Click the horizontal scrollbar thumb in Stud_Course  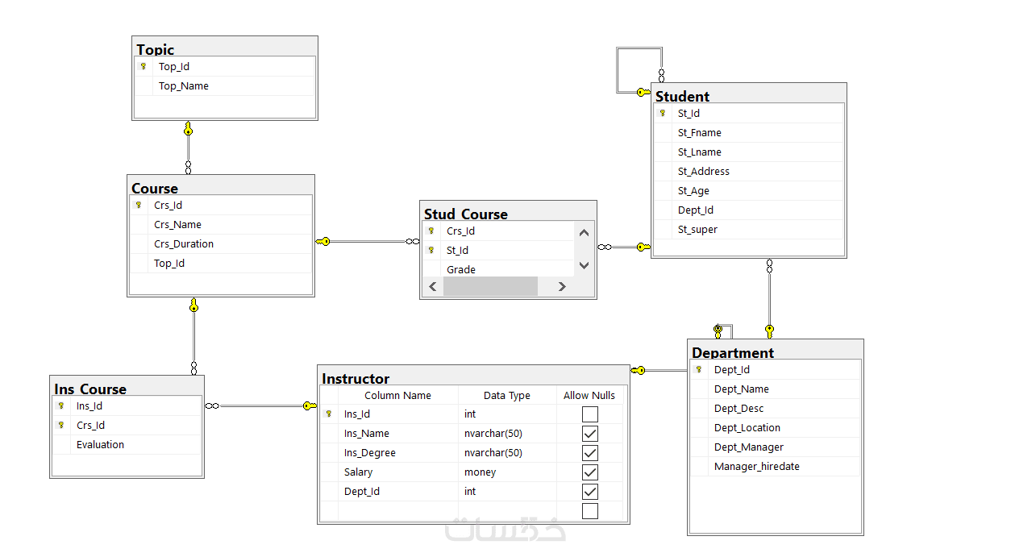click(x=490, y=286)
